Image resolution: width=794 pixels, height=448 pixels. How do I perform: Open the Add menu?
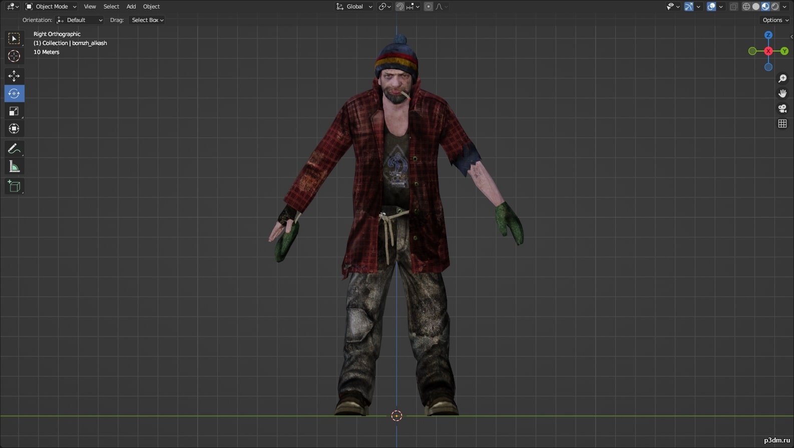(x=131, y=6)
